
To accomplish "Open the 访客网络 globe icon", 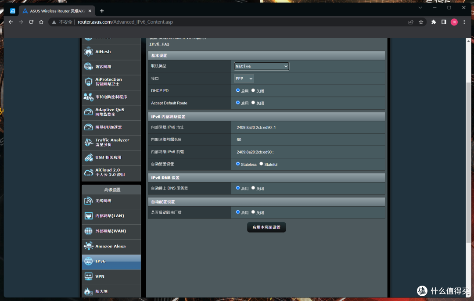I will tap(88, 67).
